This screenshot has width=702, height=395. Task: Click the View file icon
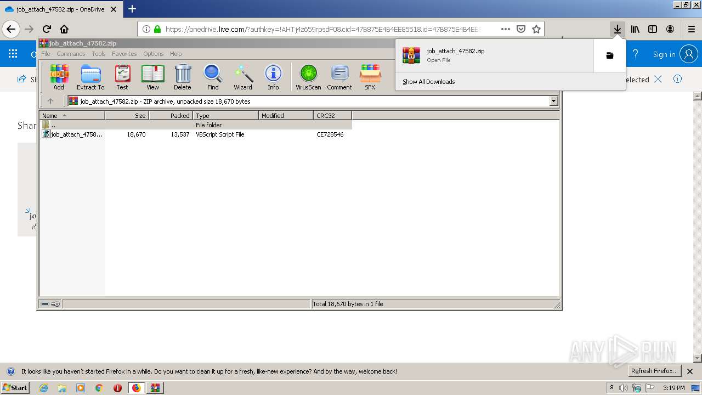pos(152,77)
